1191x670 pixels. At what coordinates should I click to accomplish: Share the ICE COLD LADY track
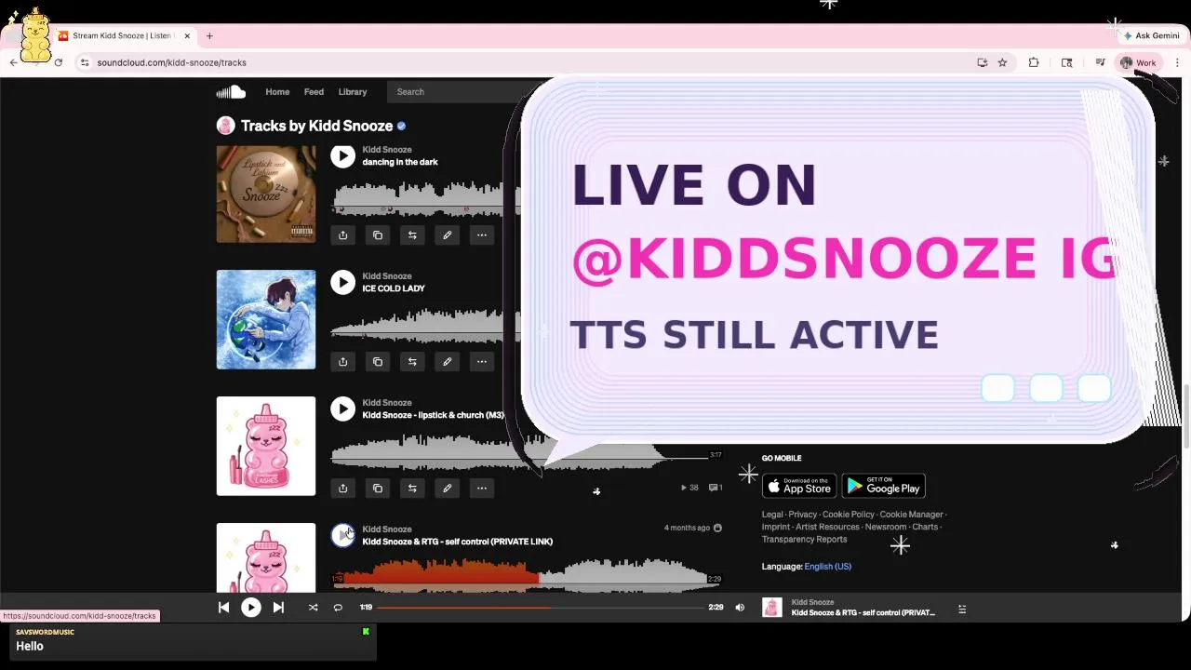pyautogui.click(x=342, y=362)
